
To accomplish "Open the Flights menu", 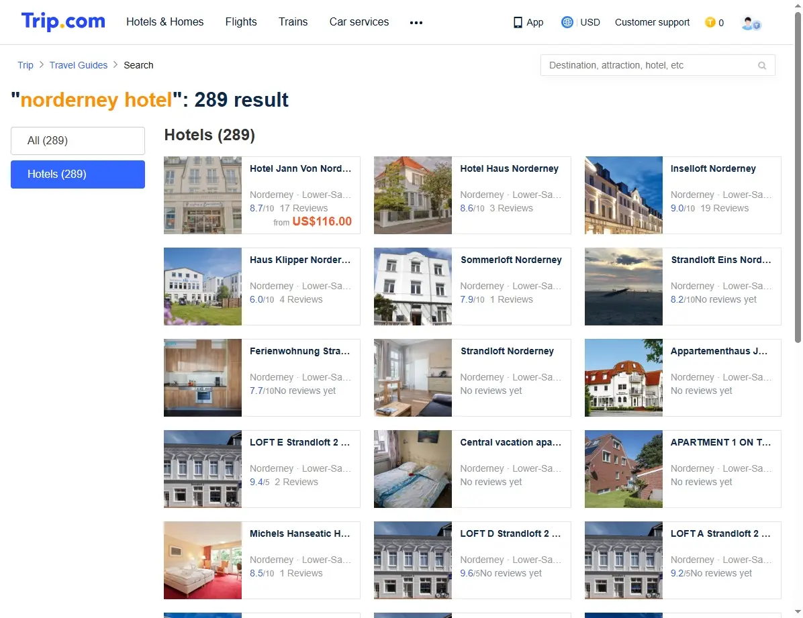I will click(240, 22).
